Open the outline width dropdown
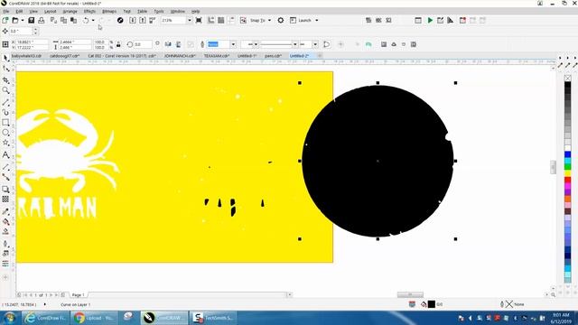Screen dimensions: 578x325 (x=233, y=44)
